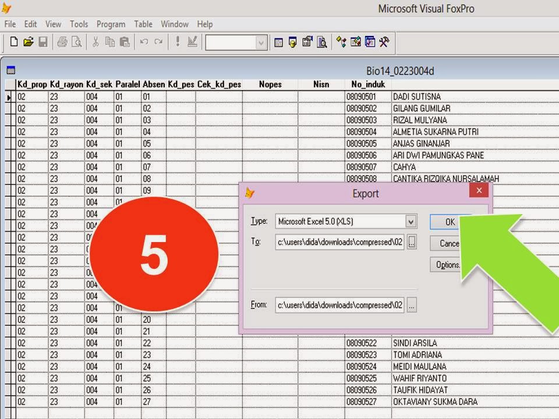The image size is (559, 419).
Task: Click the record selector of the DADI SUTISNA row
Action: (10, 97)
